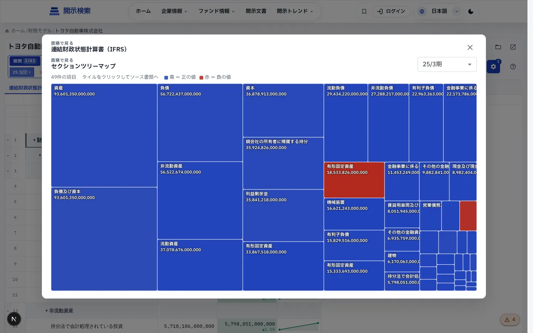Open the bookmark icon in header

[364, 11]
